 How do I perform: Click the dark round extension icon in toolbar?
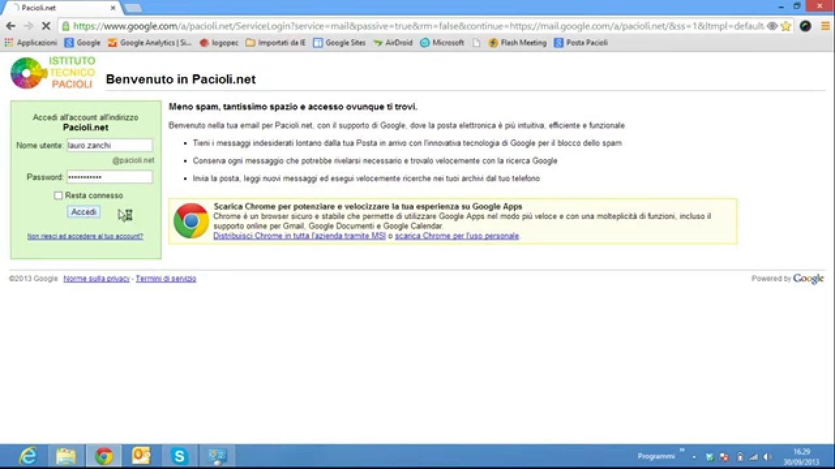(x=806, y=26)
